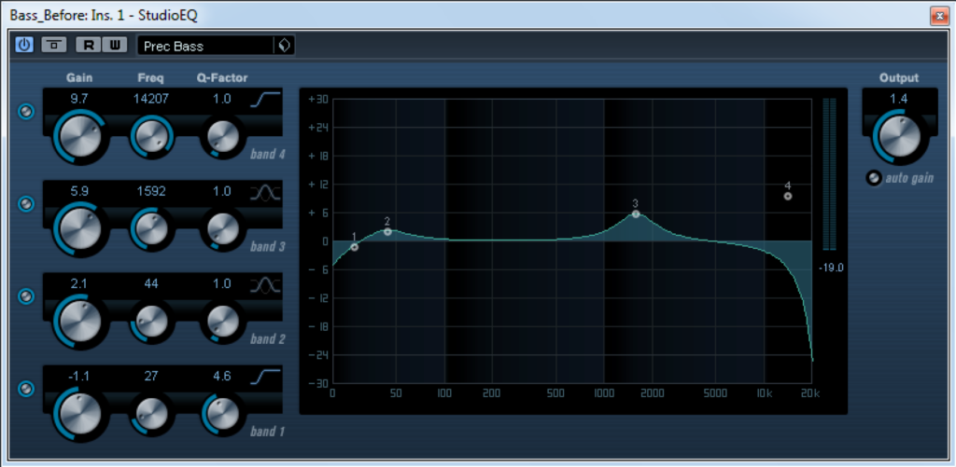Toggle the plugin power activate button
The height and width of the screenshot is (467, 956).
[x=24, y=45]
